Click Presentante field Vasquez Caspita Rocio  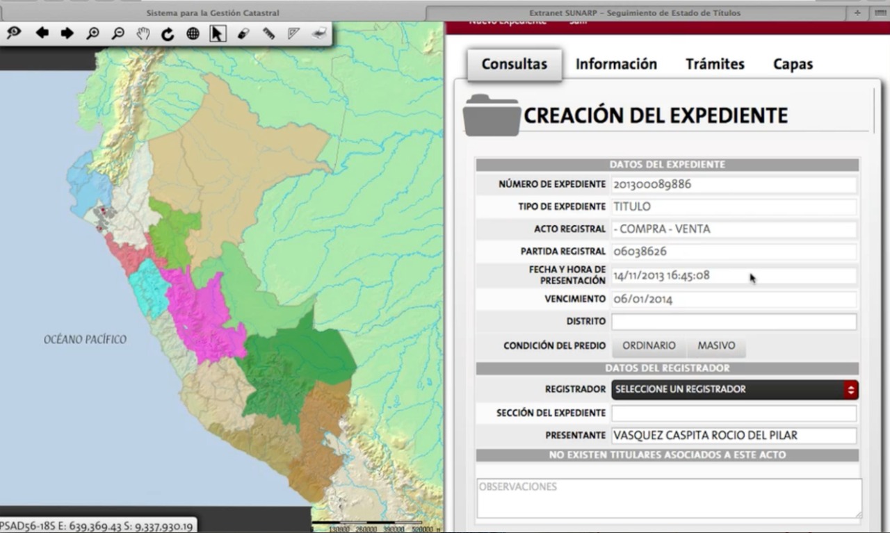(734, 436)
